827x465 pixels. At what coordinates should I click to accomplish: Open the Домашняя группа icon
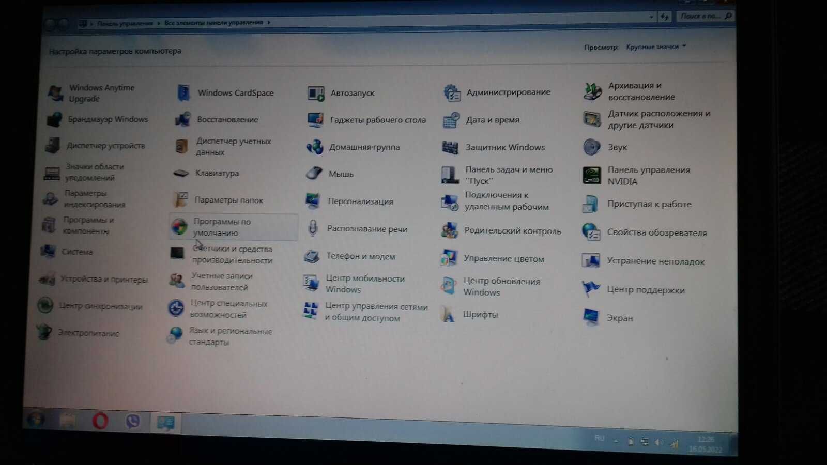314,147
